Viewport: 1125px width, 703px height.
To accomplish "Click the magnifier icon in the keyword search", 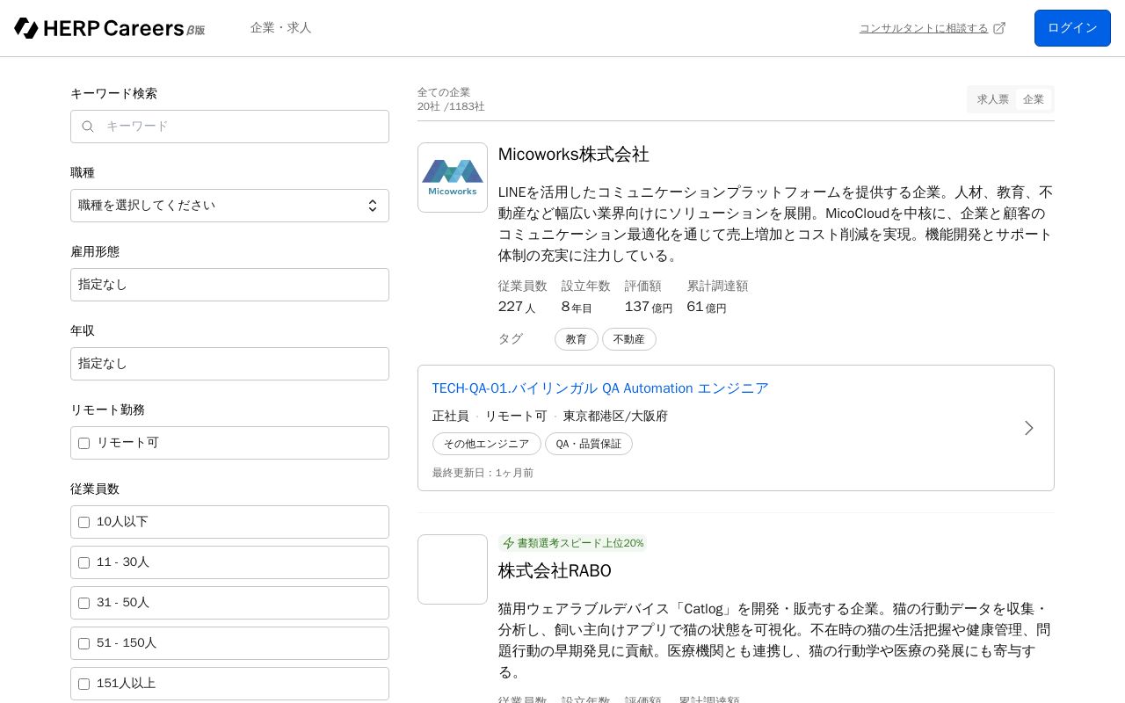I will [88, 127].
